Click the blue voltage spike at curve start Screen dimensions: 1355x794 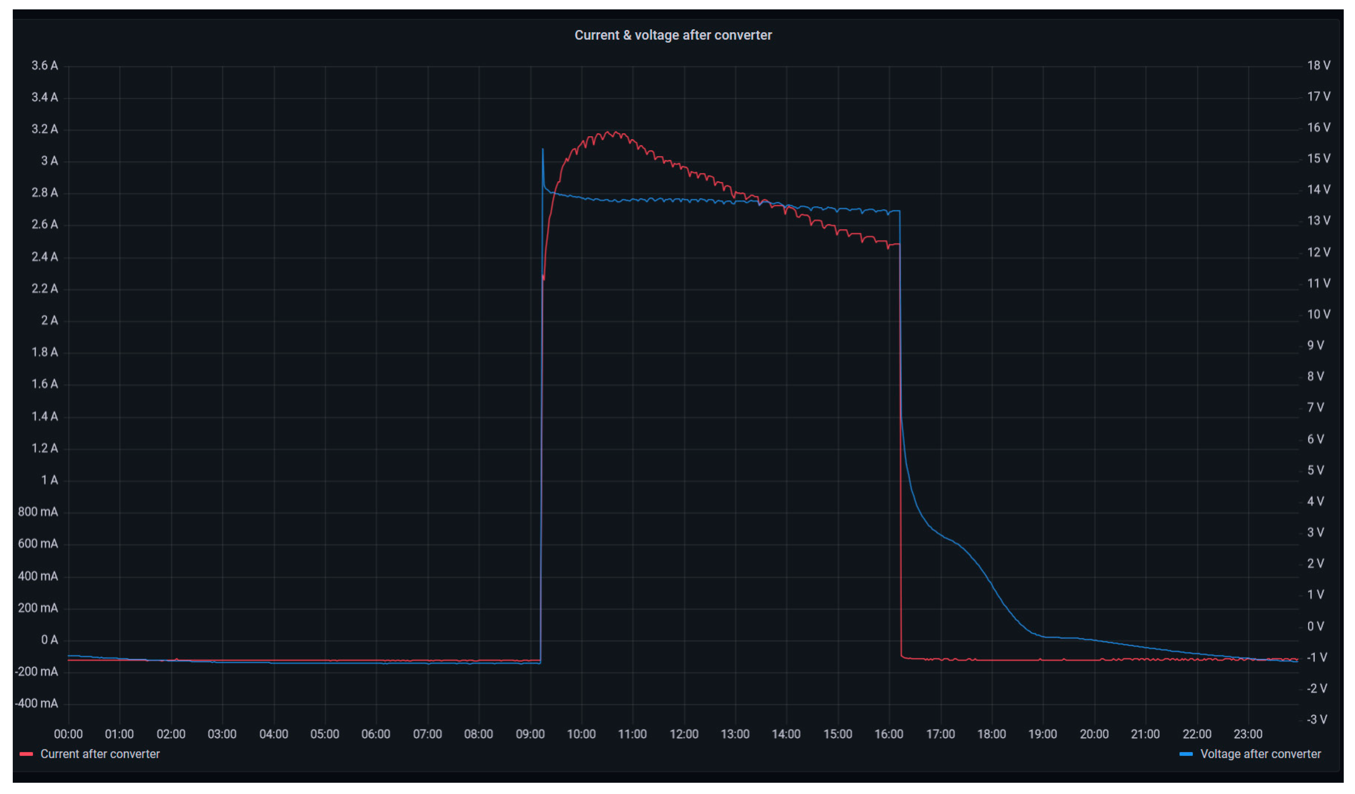pyautogui.click(x=543, y=150)
